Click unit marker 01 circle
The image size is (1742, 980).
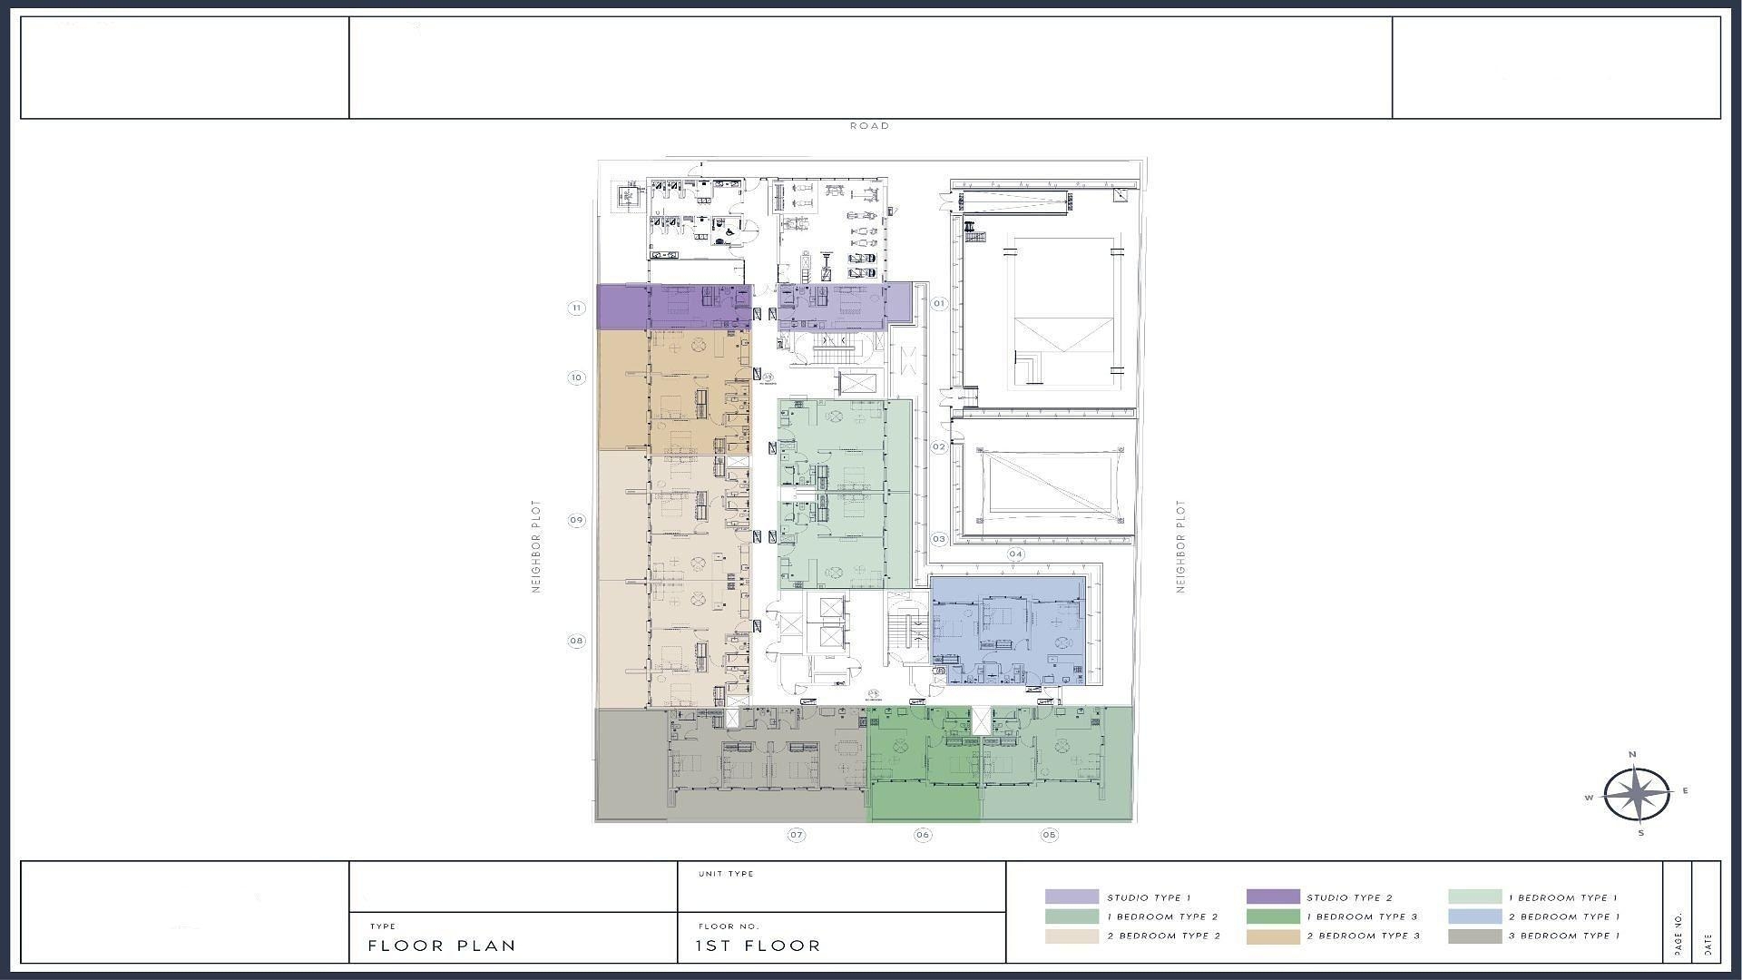point(939,304)
